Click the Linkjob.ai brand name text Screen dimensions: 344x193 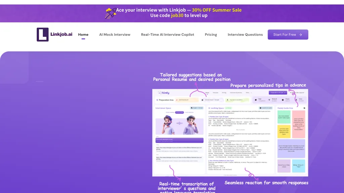pyautogui.click(x=61, y=34)
